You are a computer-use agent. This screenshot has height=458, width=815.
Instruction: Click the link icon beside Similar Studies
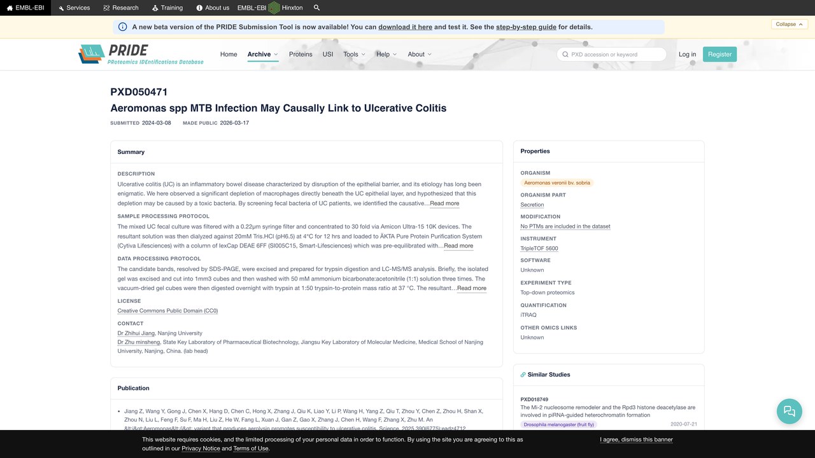coord(523,375)
